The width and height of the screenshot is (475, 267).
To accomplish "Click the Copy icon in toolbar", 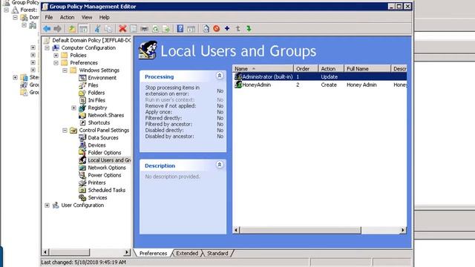I will 108,29.
